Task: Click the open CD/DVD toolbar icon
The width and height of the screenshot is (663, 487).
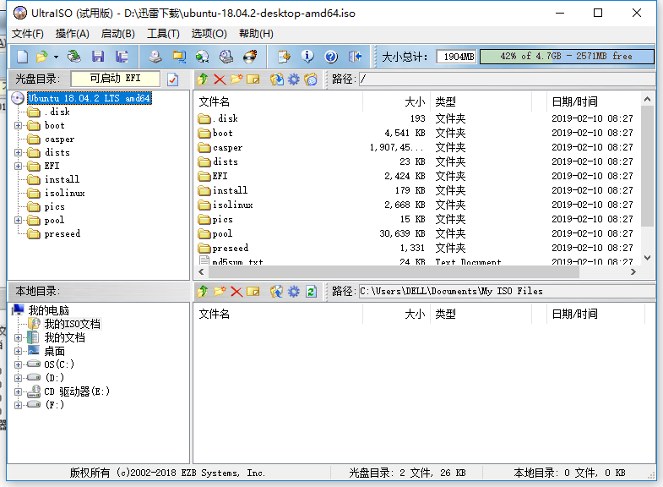Action: (x=74, y=57)
